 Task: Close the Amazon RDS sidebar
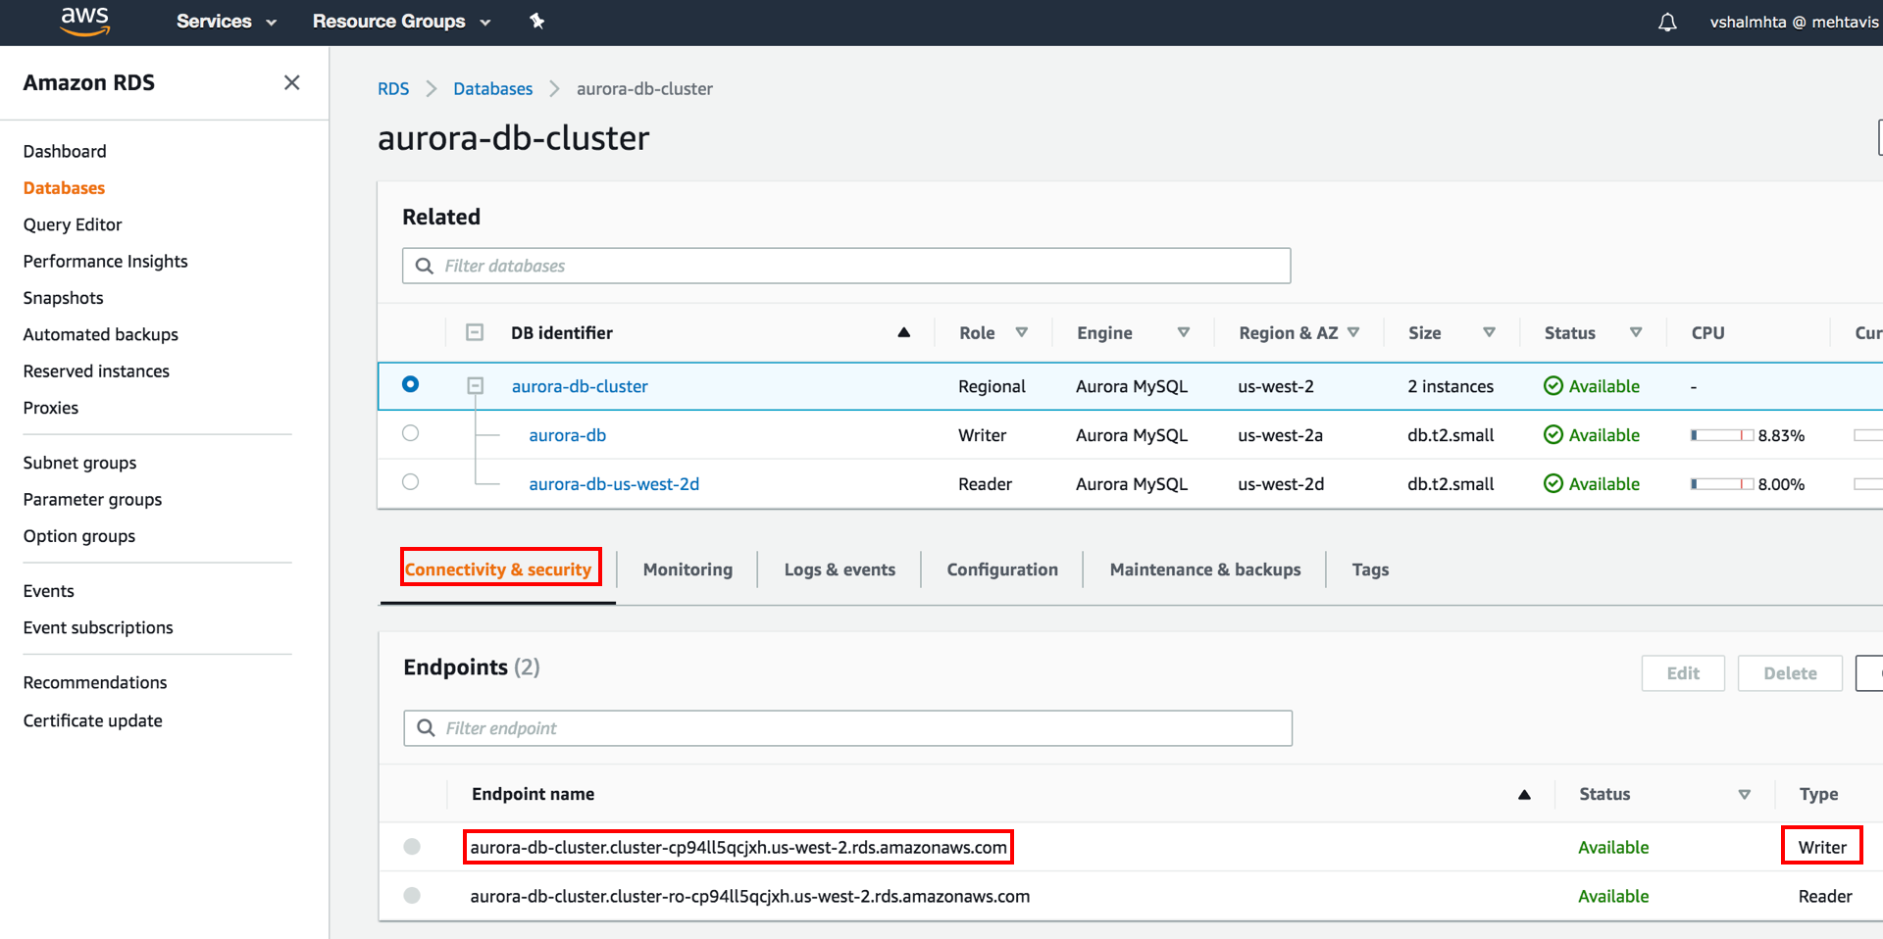pyautogui.click(x=291, y=82)
